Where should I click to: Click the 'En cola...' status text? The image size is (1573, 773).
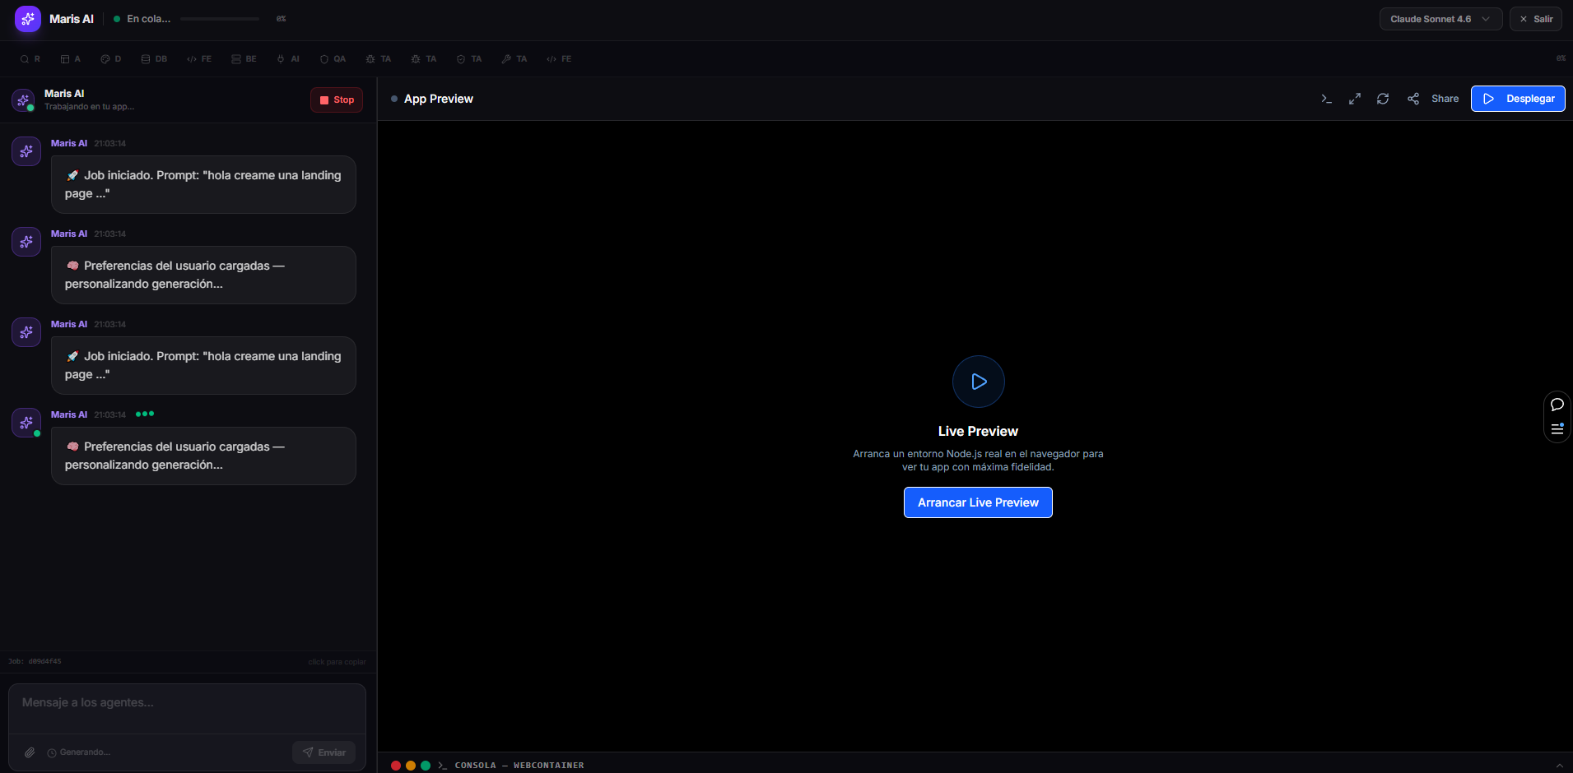coord(149,19)
